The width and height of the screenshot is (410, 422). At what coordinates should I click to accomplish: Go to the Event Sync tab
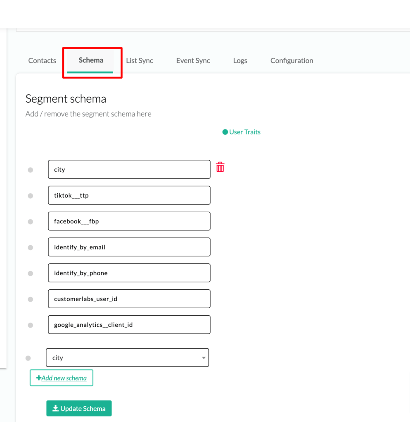click(193, 61)
